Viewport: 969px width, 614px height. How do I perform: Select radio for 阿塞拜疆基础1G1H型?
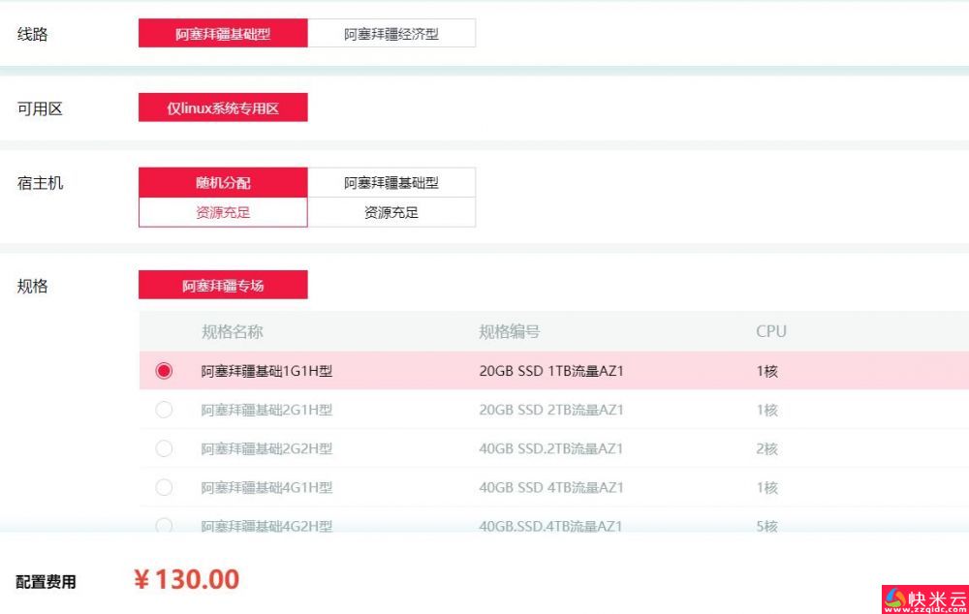[164, 371]
